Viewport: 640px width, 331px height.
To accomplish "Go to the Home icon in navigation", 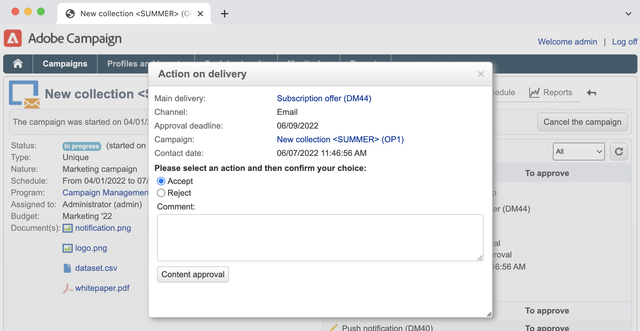I will pyautogui.click(x=18, y=64).
